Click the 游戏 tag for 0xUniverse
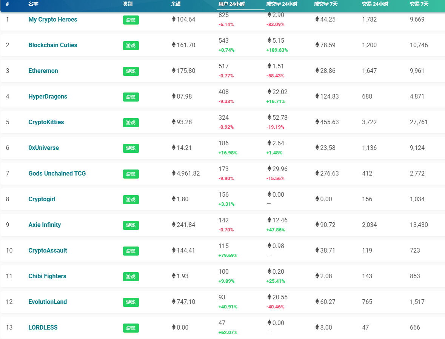Screen dimensions: 445x339 pos(131,148)
